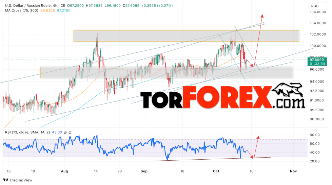The width and height of the screenshot is (332, 185).
Task: Click date 10 on the time axis
Action: (x=8, y=171)
